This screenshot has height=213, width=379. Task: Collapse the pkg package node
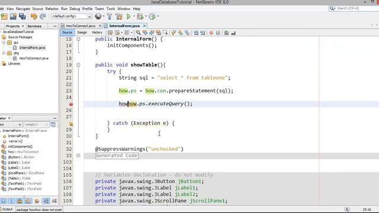(4, 53)
